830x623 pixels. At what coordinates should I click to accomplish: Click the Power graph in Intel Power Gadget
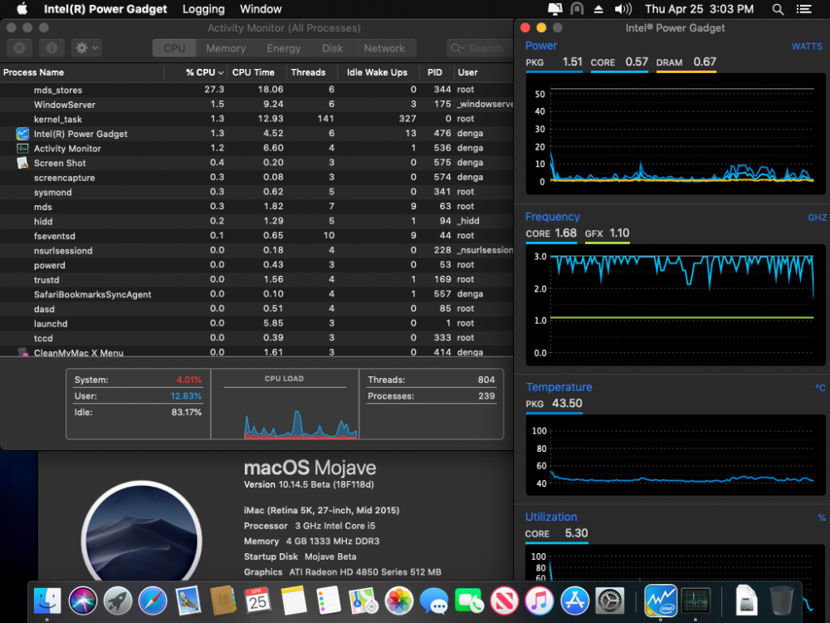coord(676,134)
